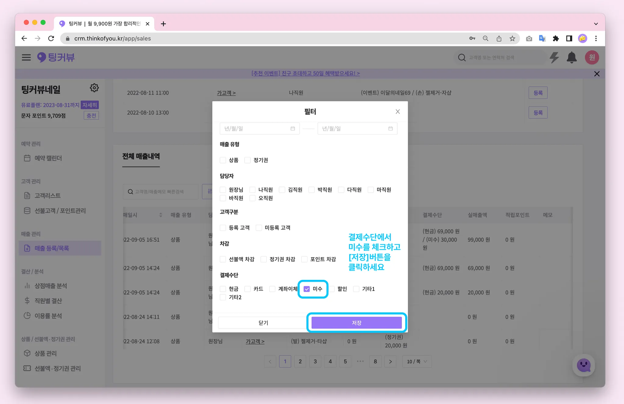Check the 현금 payment checkbox
This screenshot has height=404, width=624.
click(223, 289)
